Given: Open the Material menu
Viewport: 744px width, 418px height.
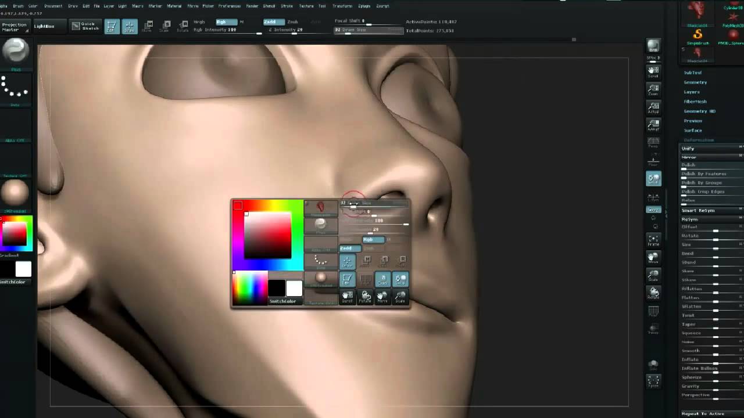Looking at the screenshot, I should (x=174, y=6).
